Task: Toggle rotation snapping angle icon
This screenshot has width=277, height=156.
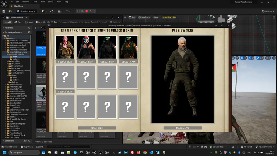Action: [x=249, y=58]
